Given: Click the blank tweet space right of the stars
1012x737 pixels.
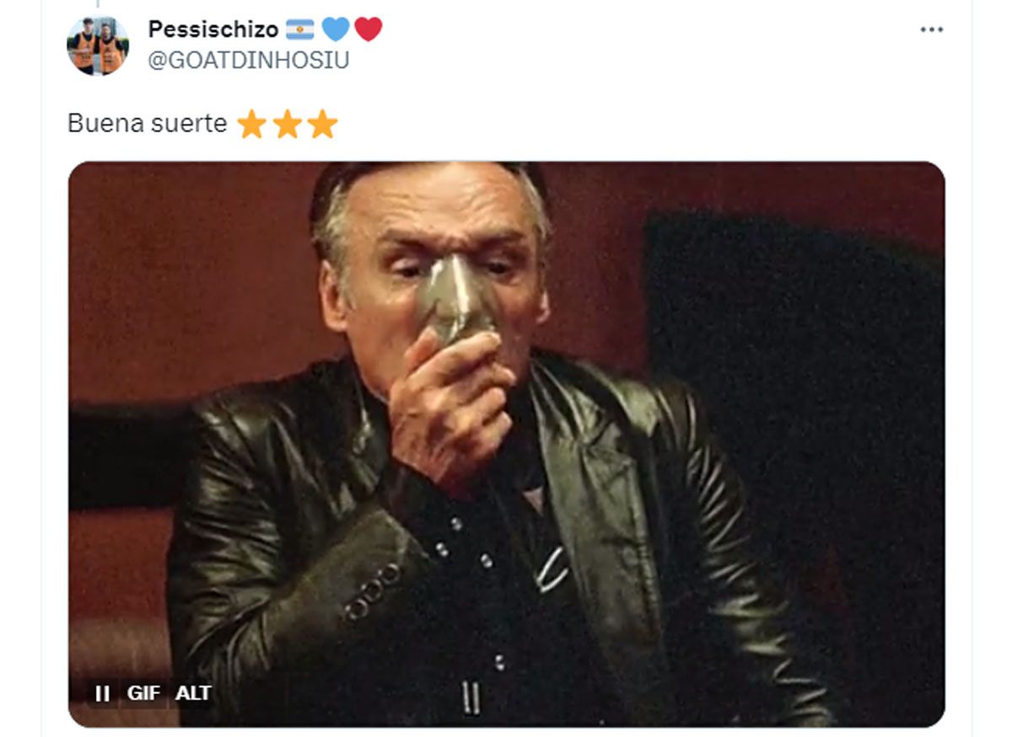Looking at the screenshot, I should [x=641, y=125].
